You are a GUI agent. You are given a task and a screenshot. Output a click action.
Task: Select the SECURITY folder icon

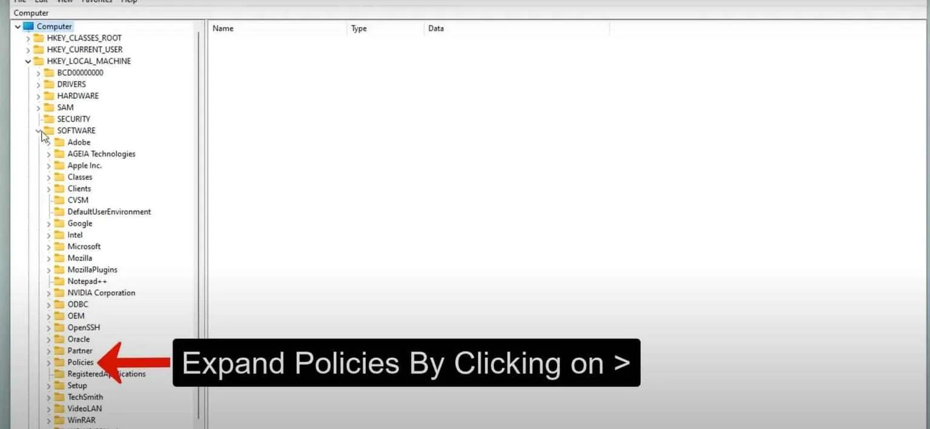49,119
